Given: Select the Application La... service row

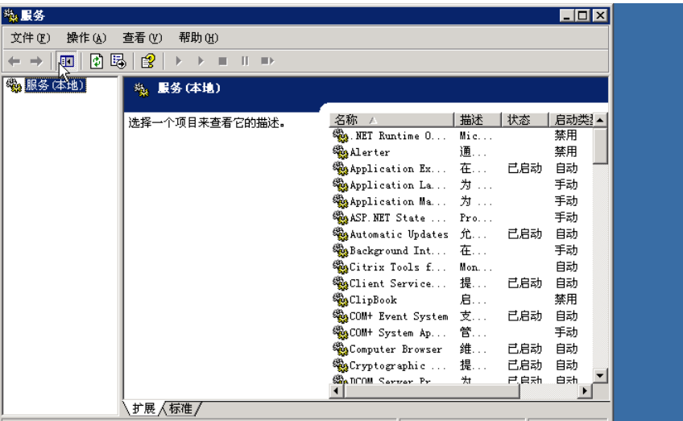Looking at the screenshot, I should (x=462, y=185).
